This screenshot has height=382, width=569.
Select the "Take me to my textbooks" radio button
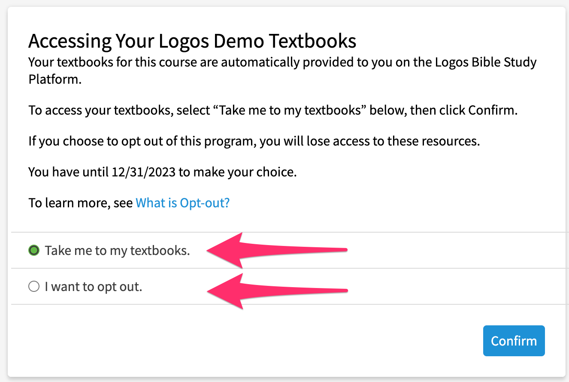click(34, 250)
